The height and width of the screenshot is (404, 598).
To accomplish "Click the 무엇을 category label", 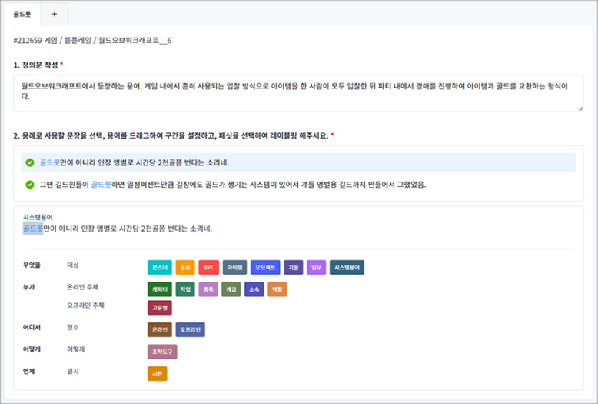I will [x=32, y=265].
